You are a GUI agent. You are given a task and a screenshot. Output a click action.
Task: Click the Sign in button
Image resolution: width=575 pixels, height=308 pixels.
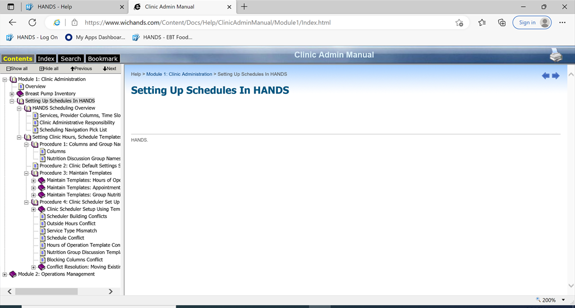click(532, 22)
